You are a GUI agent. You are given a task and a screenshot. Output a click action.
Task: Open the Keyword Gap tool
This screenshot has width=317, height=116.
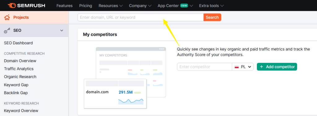(16, 85)
